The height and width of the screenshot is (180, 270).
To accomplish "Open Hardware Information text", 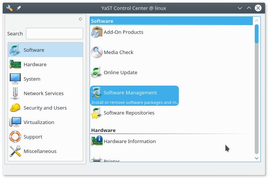I will click(x=130, y=141).
